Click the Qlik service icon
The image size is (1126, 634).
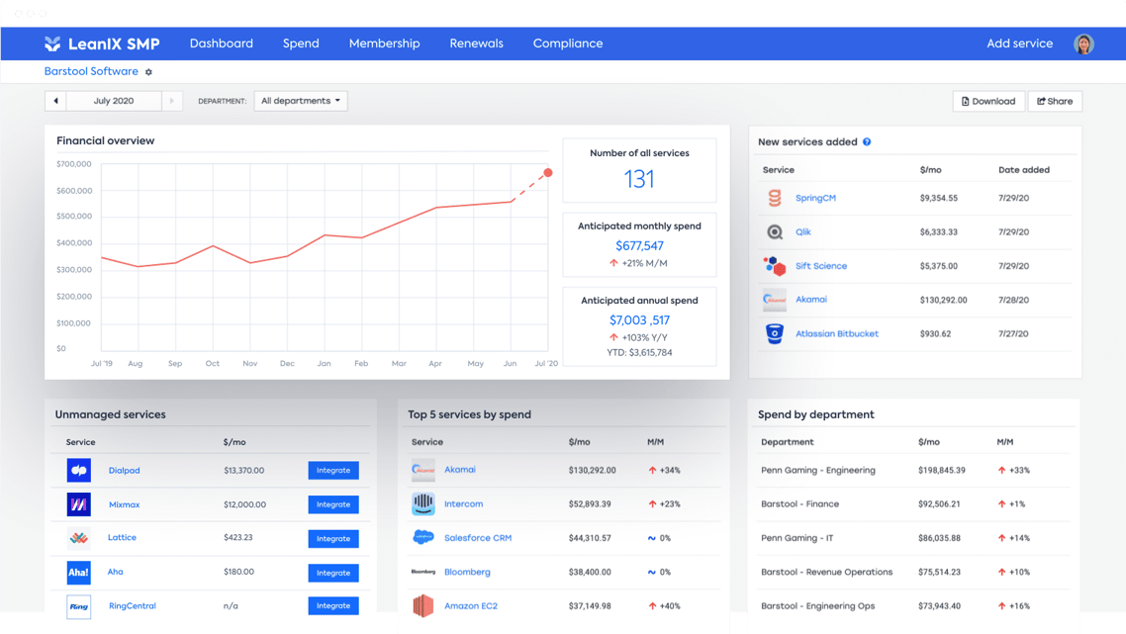click(775, 232)
